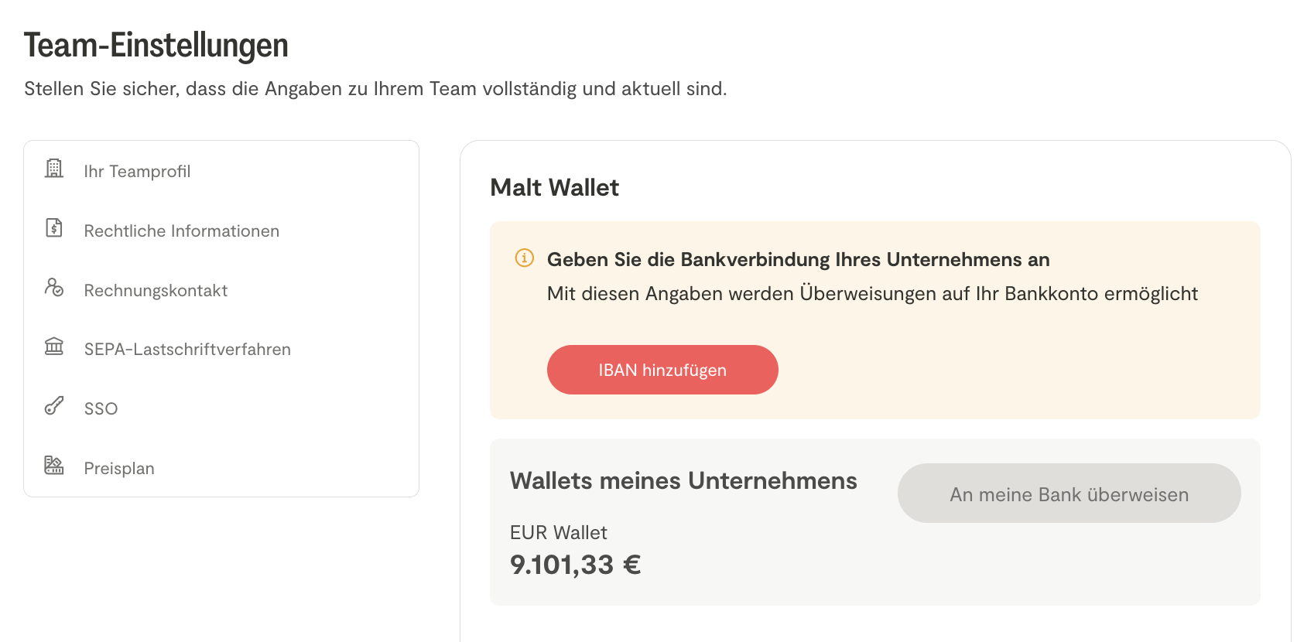The width and height of the screenshot is (1297, 642).
Task: Navigate to the SSO settings
Action: [101, 409]
